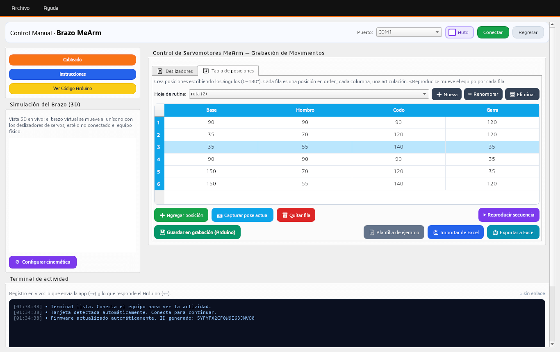Image resolution: width=560 pixels, height=352 pixels.
Task: Select row header 2 in the table
Action: pyautogui.click(x=159, y=135)
